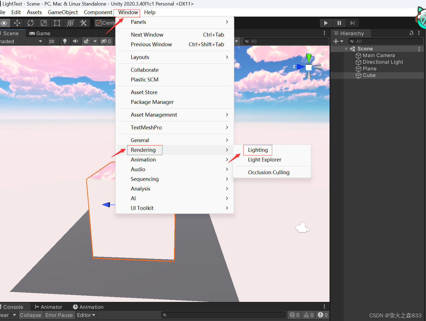
Task: Open the GameObject menu
Action: click(63, 12)
